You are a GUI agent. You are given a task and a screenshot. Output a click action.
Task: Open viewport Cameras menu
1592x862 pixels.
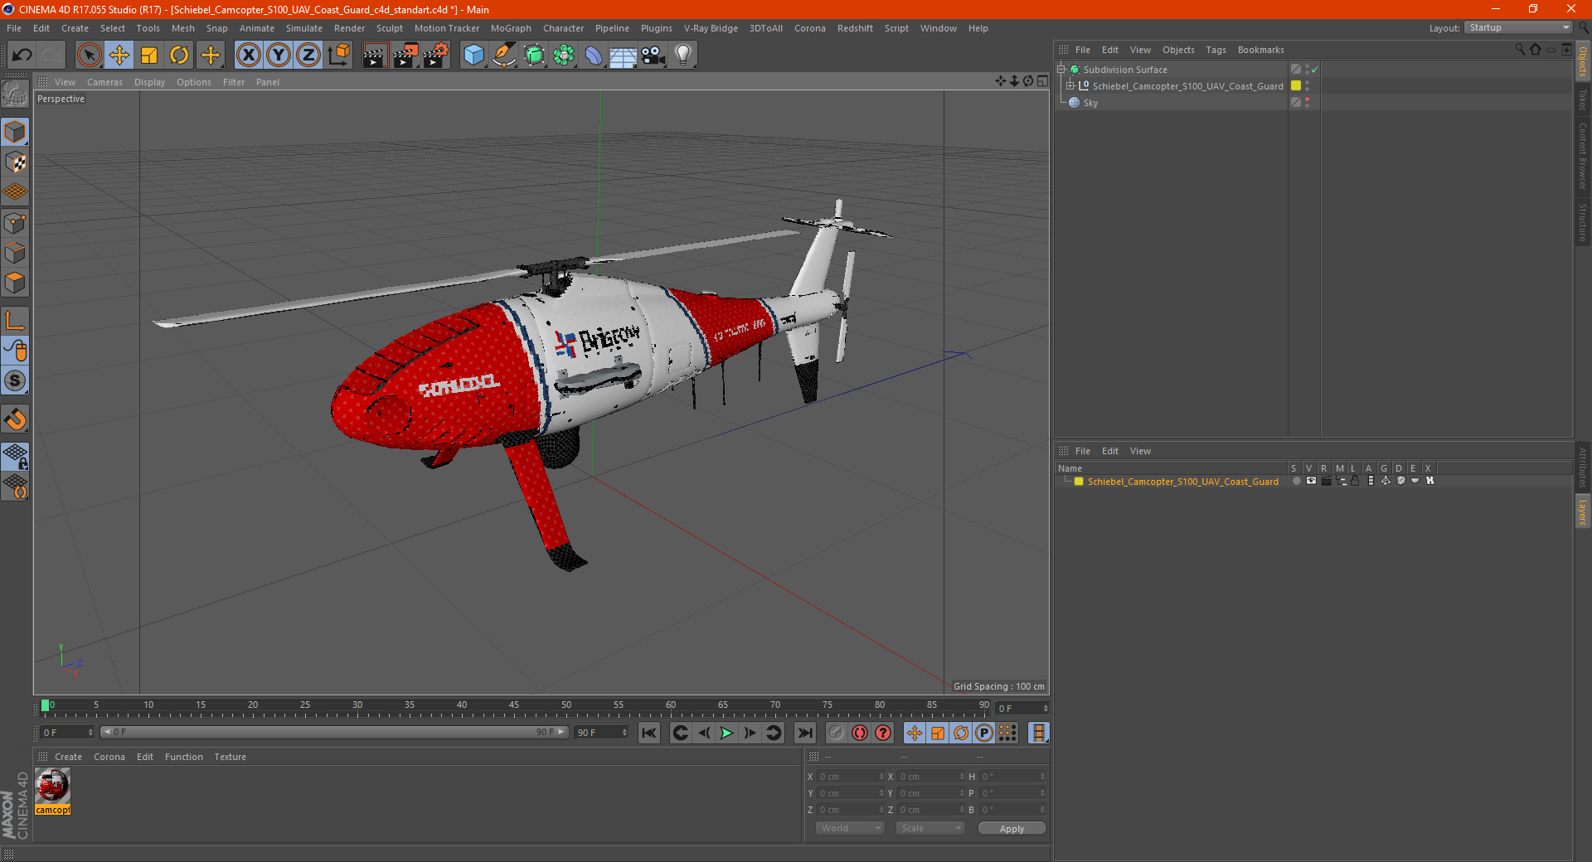[x=104, y=82]
